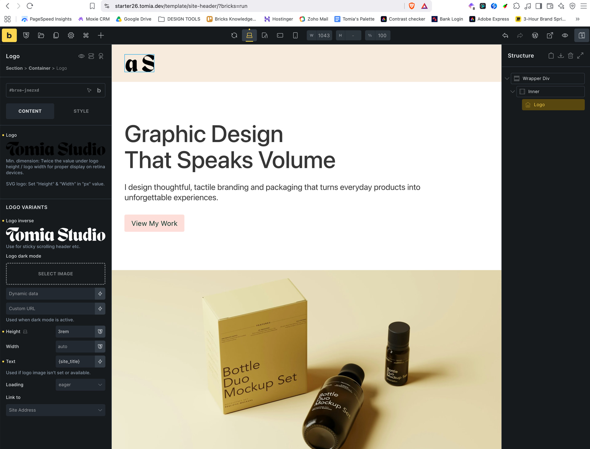Open the Link to Site Address dropdown
Screen dimensions: 590x449
pyautogui.click(x=56, y=410)
